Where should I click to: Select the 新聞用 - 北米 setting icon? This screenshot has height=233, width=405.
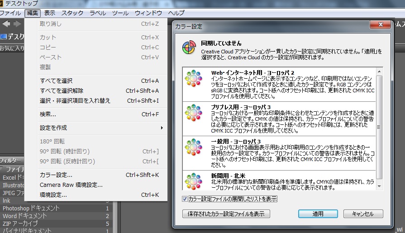(194, 181)
